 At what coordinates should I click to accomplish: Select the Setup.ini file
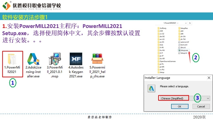184,53
